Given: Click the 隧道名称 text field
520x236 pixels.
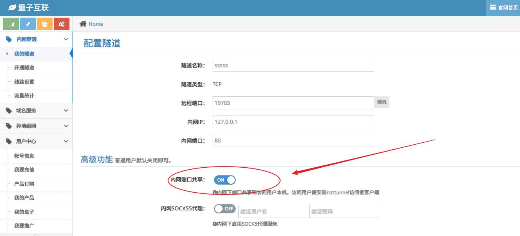Looking at the screenshot, I should (x=293, y=65).
